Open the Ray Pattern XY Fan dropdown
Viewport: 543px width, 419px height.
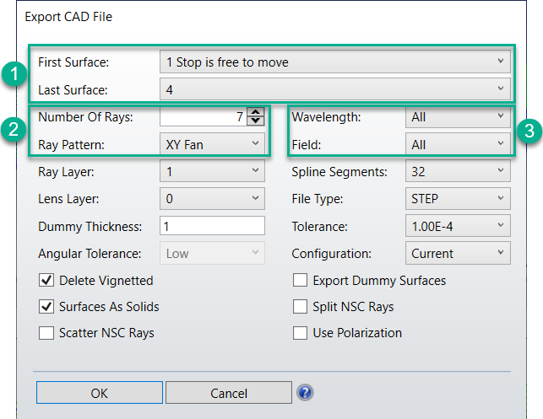click(212, 144)
